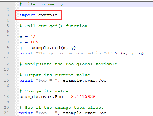Click comment '# Change its value'
The width and height of the screenshot is (153, 116).
(44, 91)
